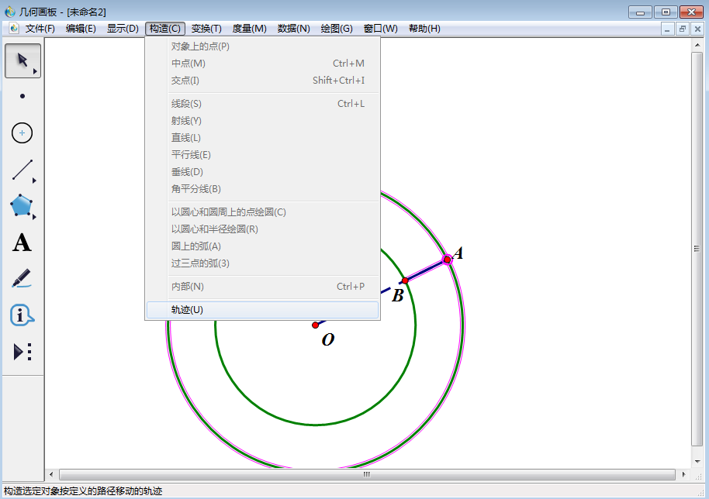Open the 变换(T) menu
Screen dimensions: 709x499
coord(206,29)
